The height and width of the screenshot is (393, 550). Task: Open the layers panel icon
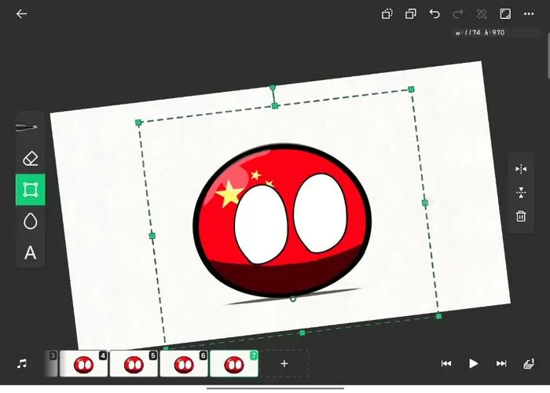[529, 364]
